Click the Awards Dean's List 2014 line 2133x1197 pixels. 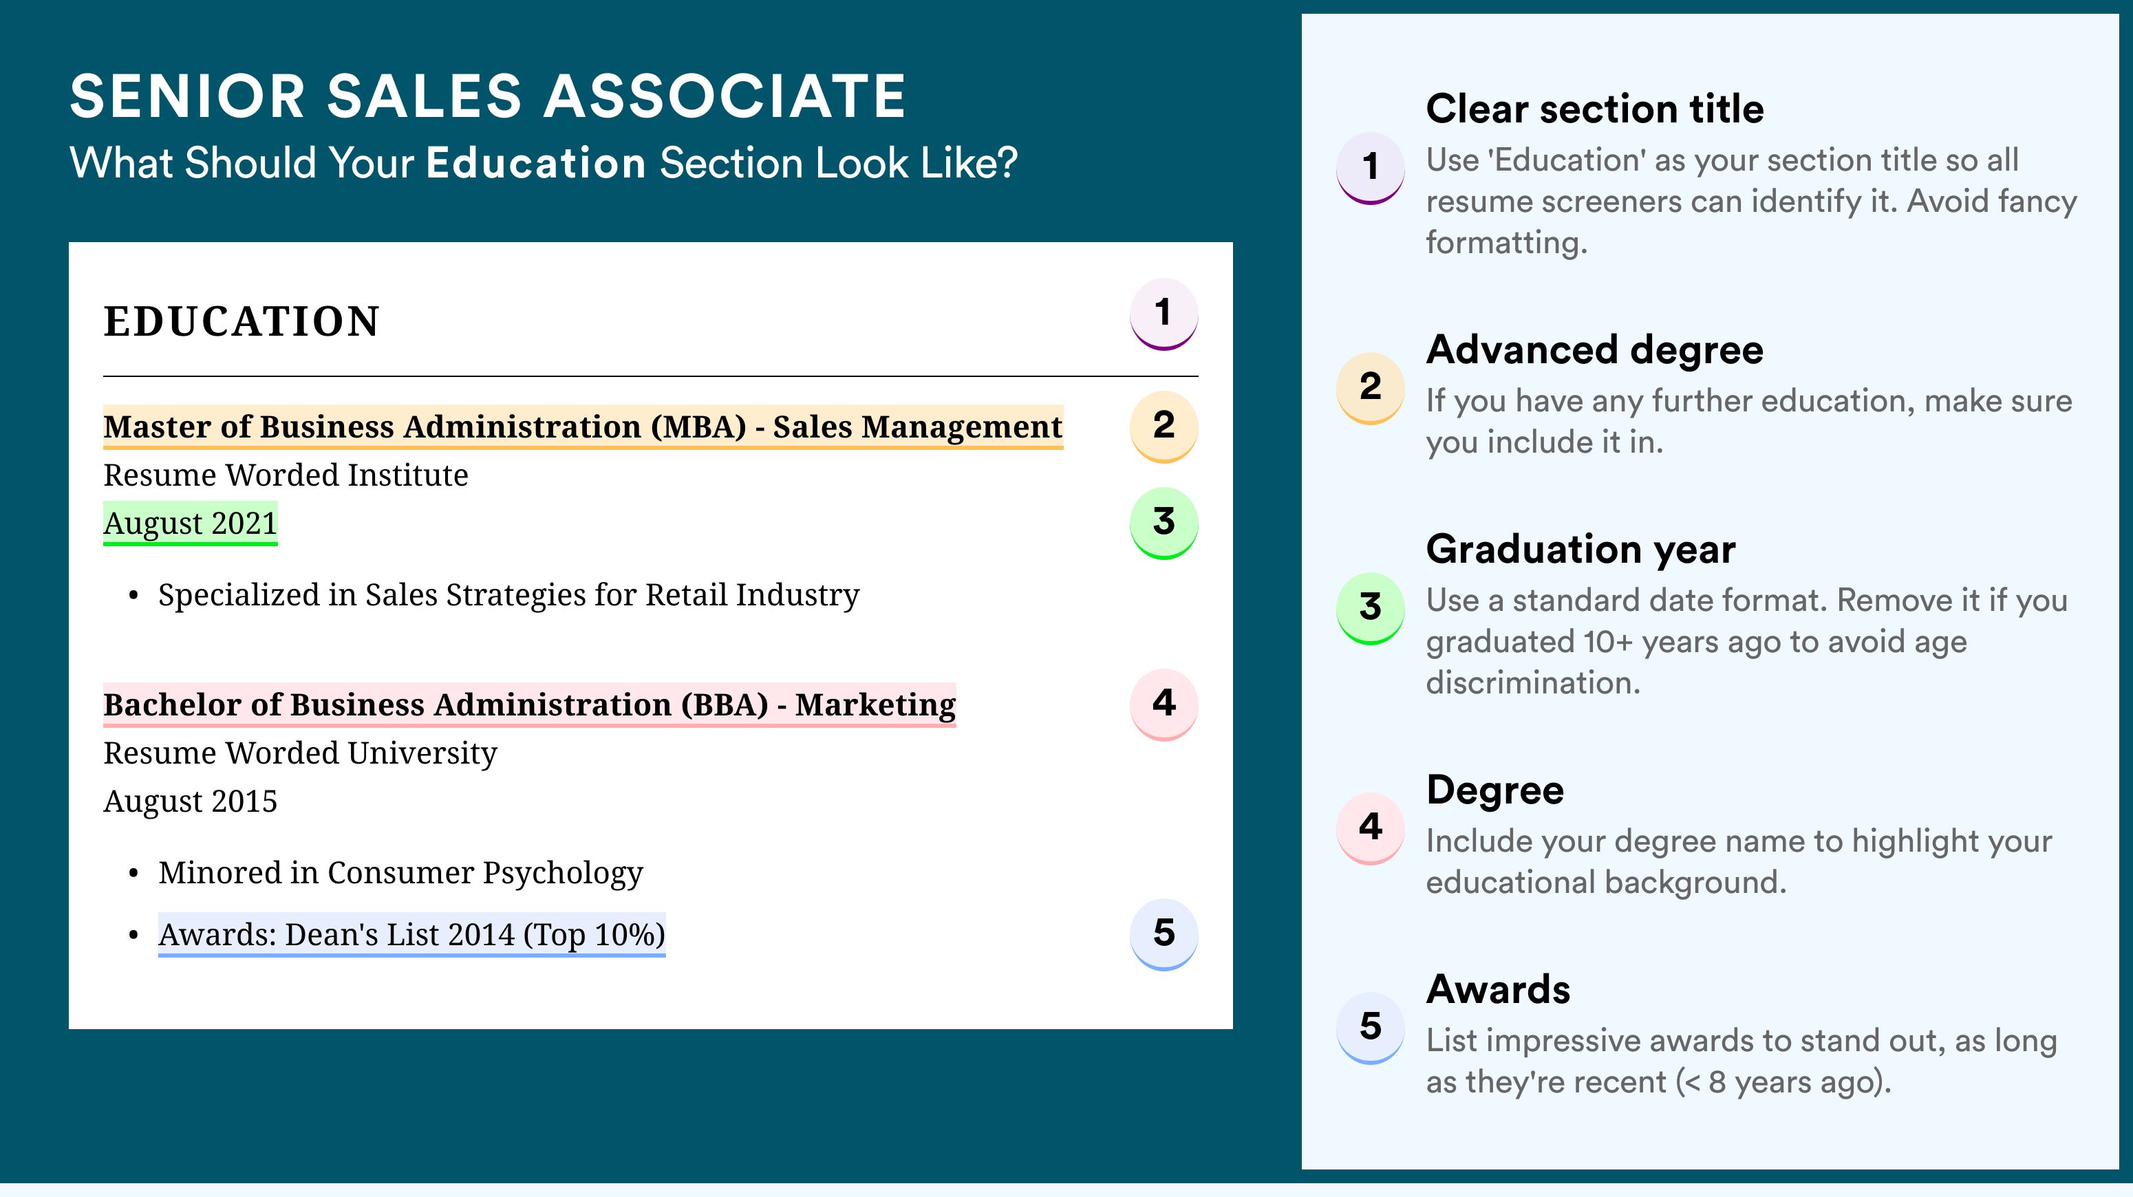[411, 935]
